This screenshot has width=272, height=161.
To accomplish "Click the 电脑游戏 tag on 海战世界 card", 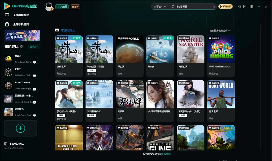I will tap(184, 38).
